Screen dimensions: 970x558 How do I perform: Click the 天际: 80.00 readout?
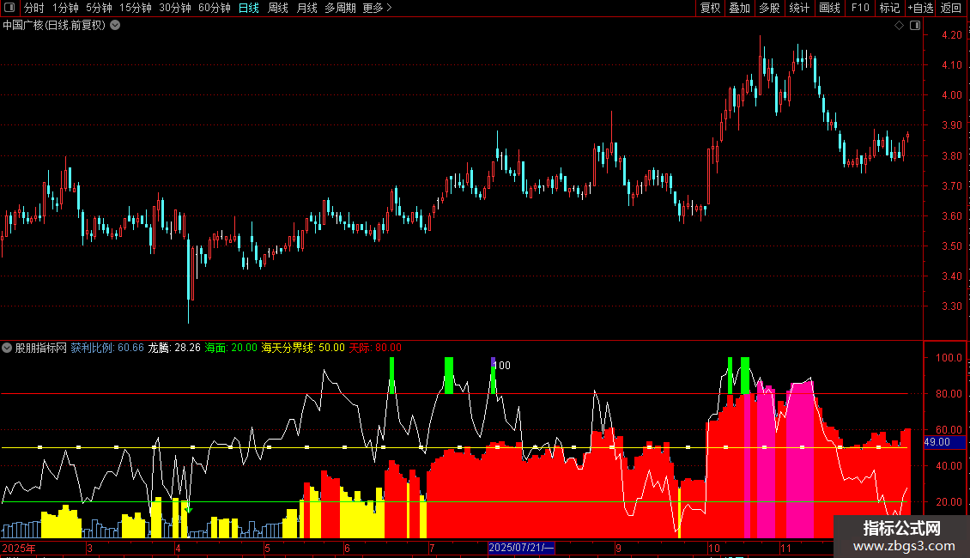pos(375,348)
